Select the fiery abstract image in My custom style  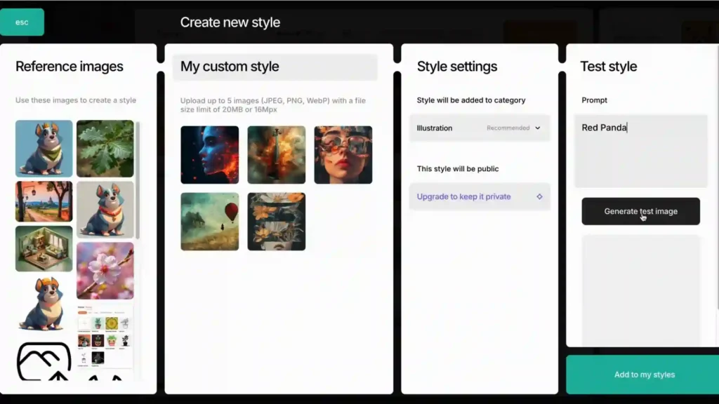pos(277,154)
